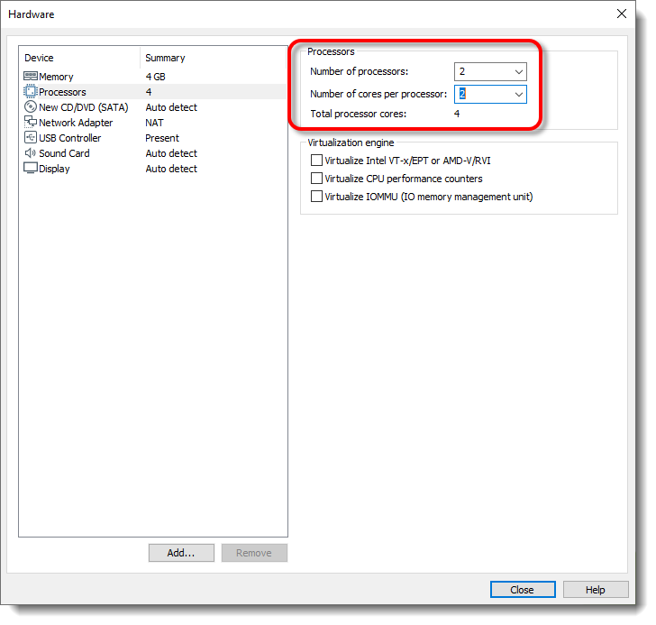Click the Present USB summary value
The height and width of the screenshot is (625, 656).
[x=162, y=138]
